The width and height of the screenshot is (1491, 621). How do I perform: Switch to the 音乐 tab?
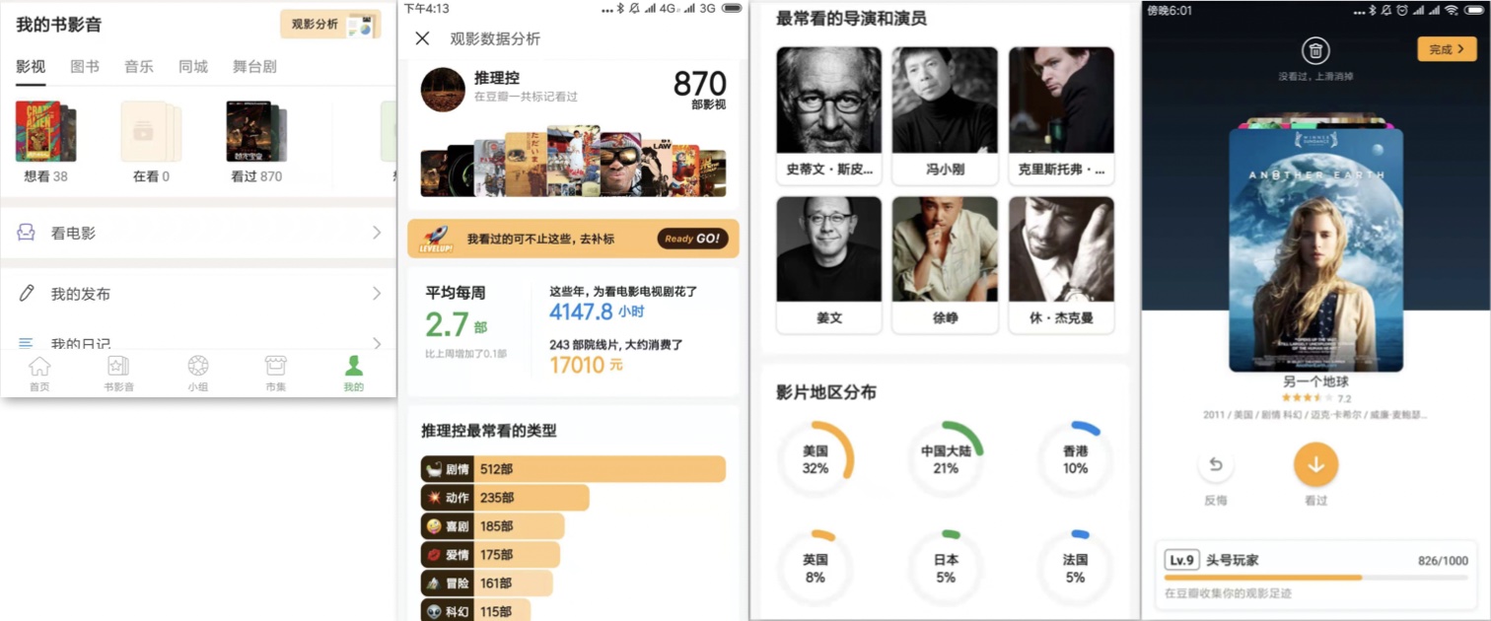point(139,67)
